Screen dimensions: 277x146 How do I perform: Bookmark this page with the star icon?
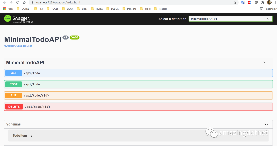[x=235, y=2]
